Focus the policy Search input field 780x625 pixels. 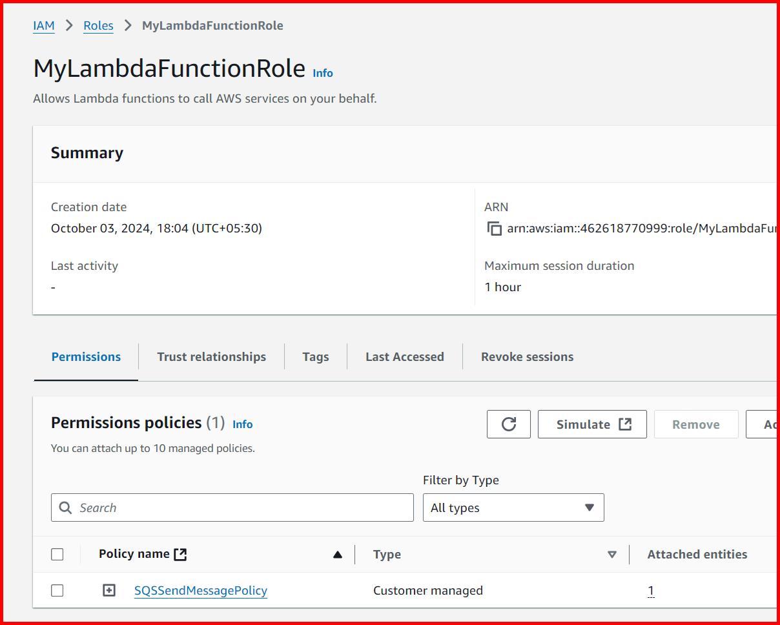coord(232,507)
